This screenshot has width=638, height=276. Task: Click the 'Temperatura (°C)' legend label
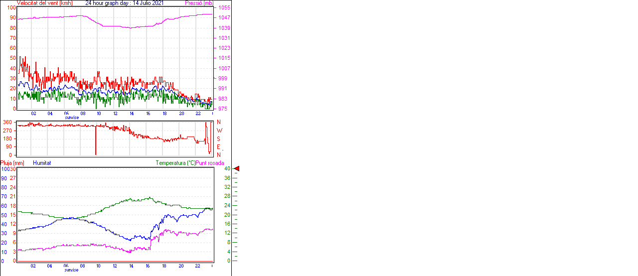(x=175, y=163)
